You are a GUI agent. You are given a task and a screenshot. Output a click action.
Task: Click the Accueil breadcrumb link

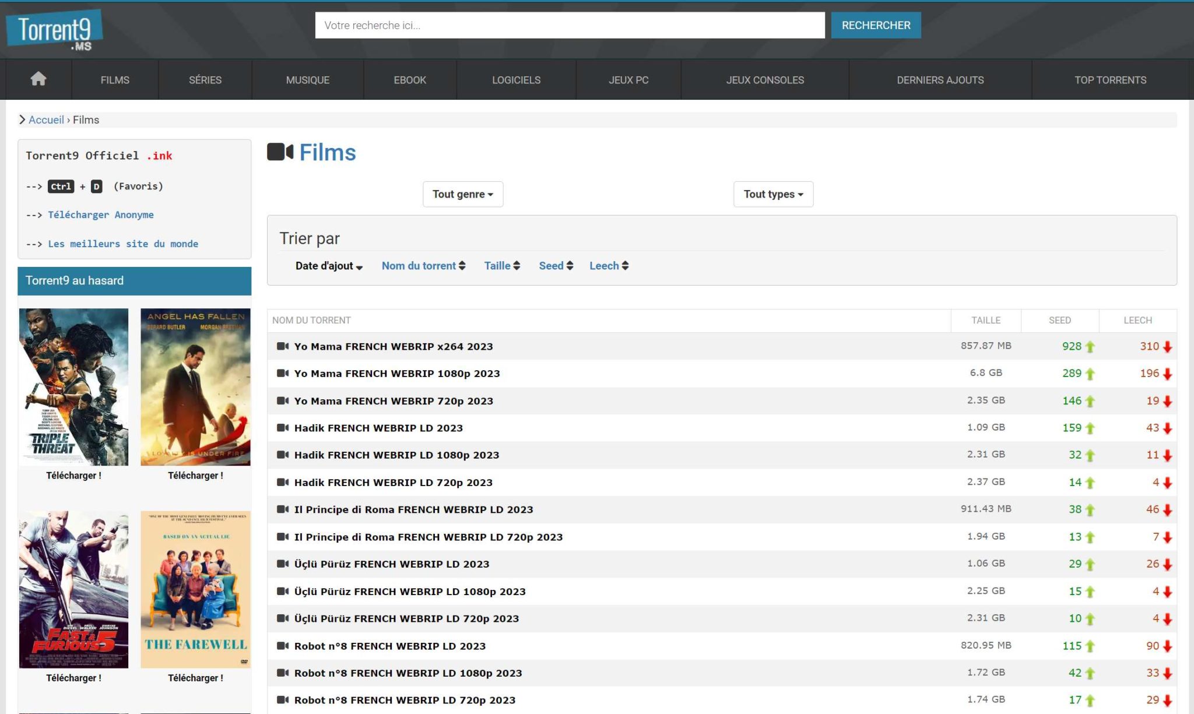pos(46,119)
